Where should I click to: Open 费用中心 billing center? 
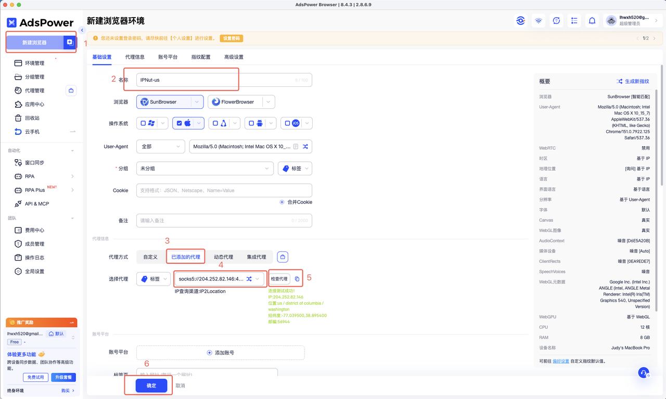point(34,230)
